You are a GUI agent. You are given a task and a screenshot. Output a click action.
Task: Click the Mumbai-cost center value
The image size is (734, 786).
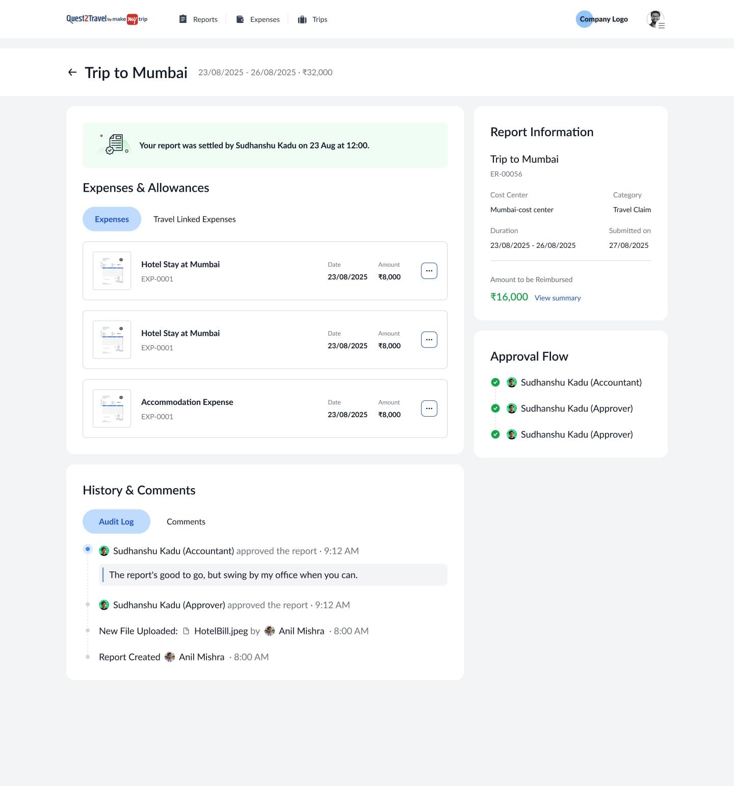(522, 210)
